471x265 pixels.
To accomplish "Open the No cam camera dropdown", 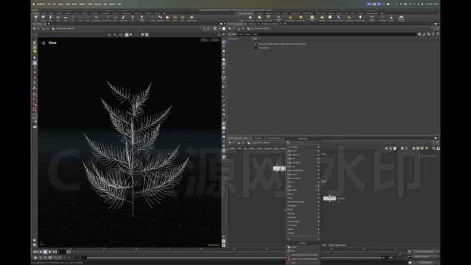I will 215,40.
